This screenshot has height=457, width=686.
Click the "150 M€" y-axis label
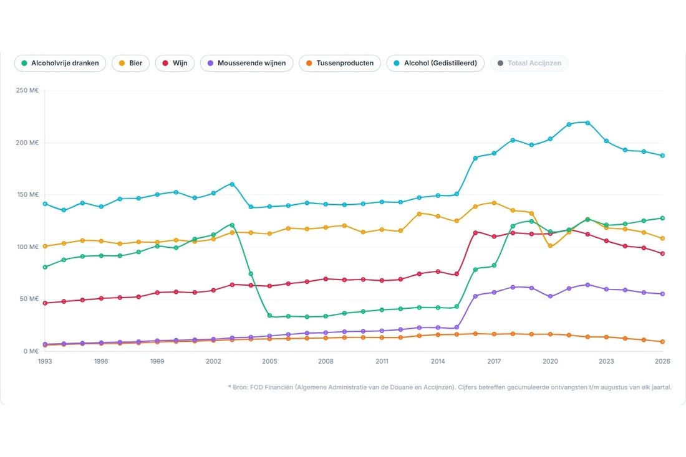(27, 194)
